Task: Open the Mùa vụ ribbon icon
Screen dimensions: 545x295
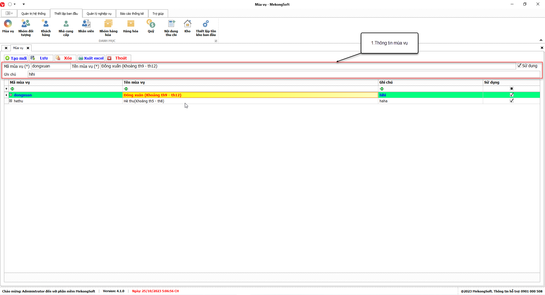Action: tap(8, 26)
